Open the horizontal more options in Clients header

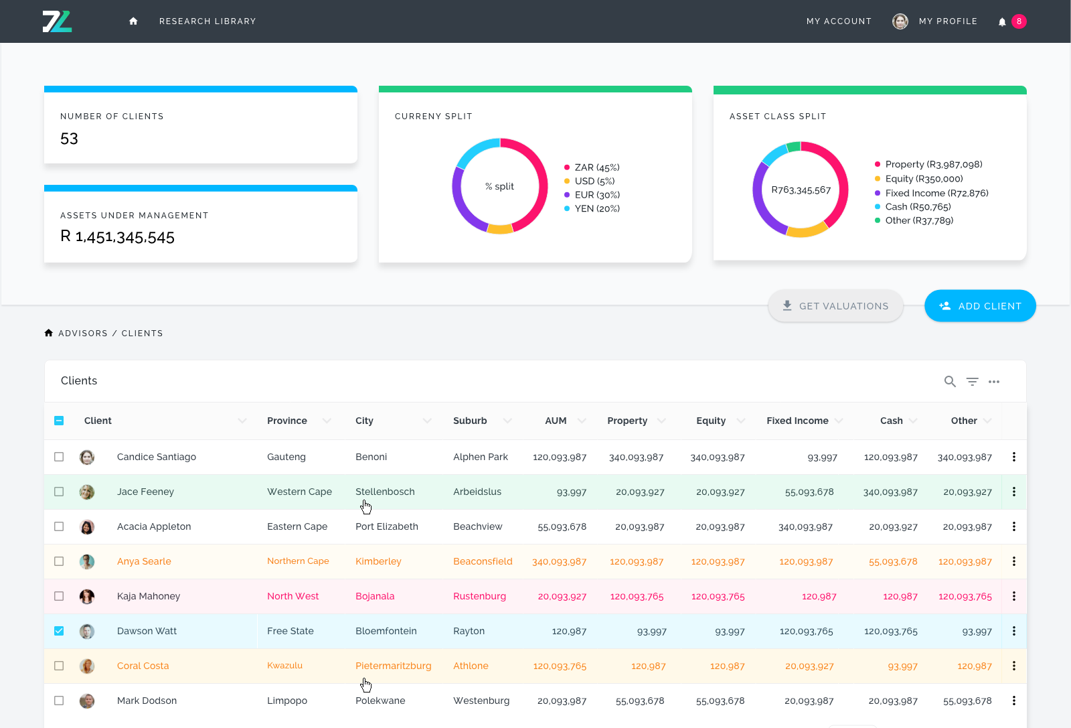pos(994,382)
